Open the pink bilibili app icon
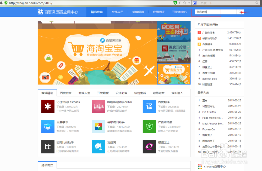This screenshot has width=262, height=171. pyautogui.click(x=99, y=106)
